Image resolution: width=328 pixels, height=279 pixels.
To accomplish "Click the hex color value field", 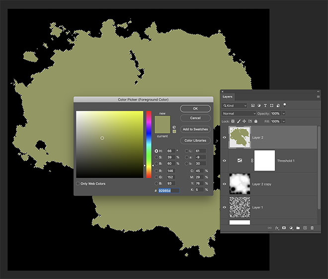I will [168, 191].
